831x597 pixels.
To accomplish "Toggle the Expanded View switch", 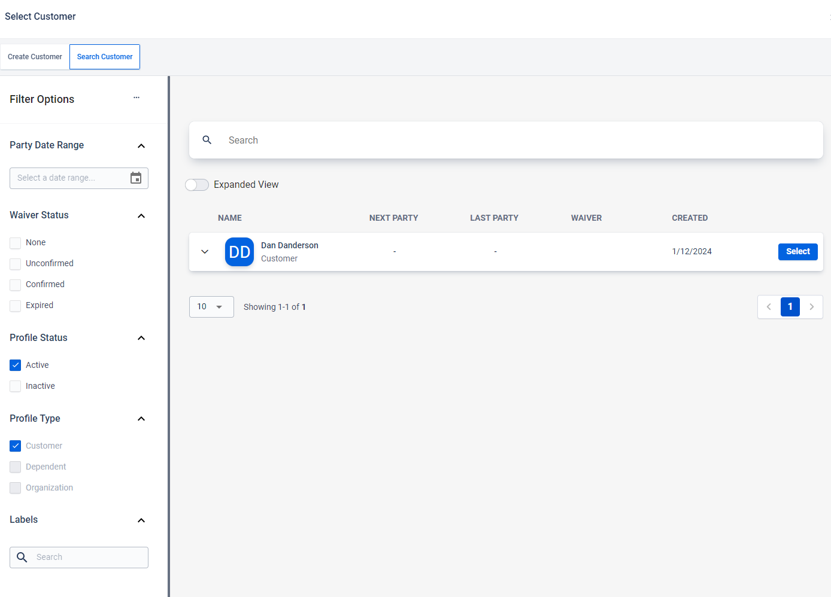I will click(x=197, y=185).
